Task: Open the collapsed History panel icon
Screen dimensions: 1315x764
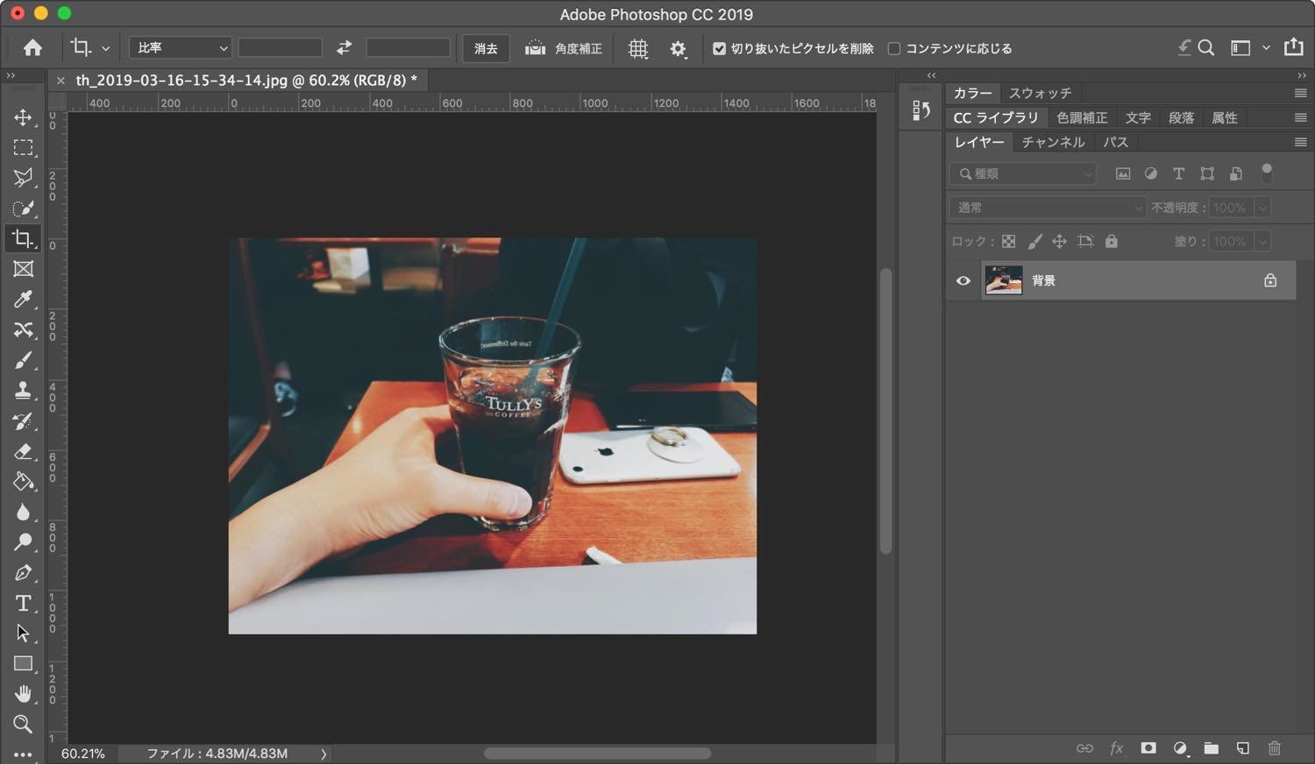Action: tap(920, 110)
